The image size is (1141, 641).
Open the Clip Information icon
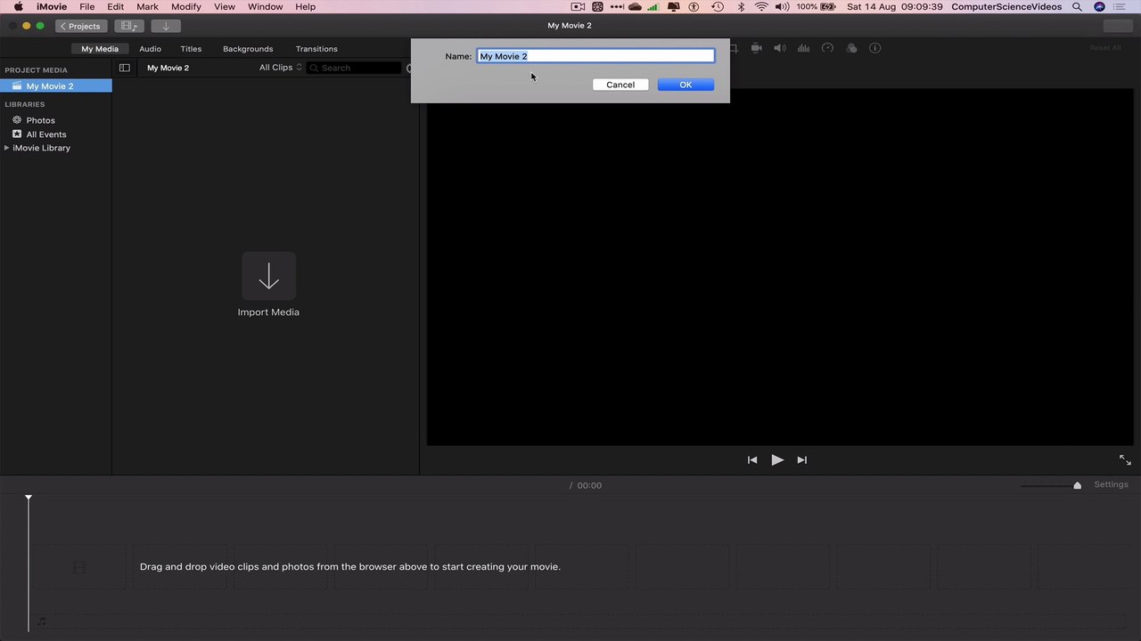click(x=875, y=48)
